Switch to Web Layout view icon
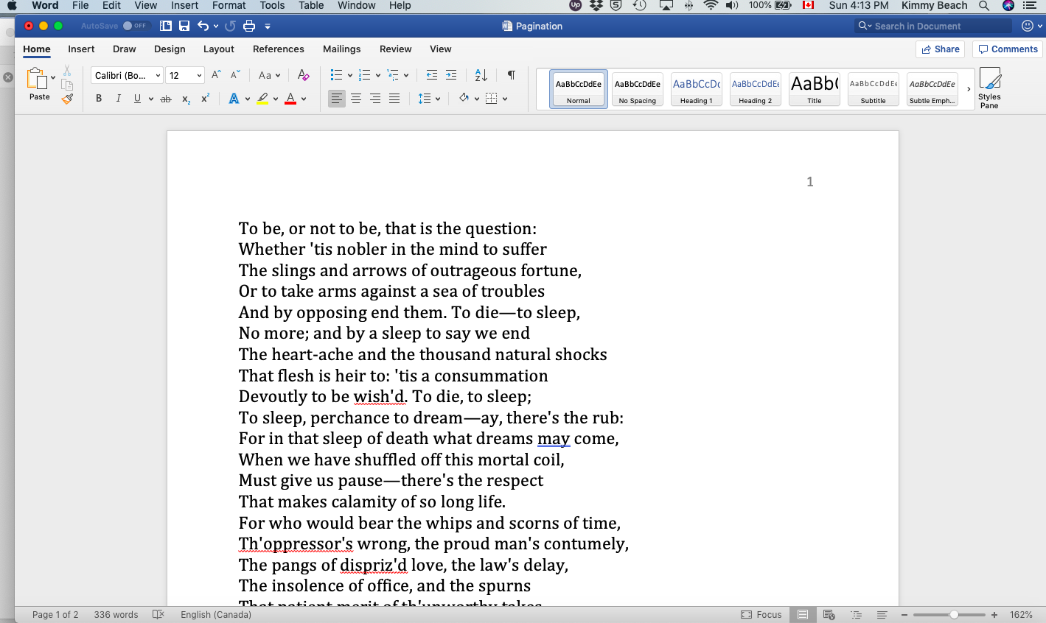Image resolution: width=1046 pixels, height=623 pixels. [x=829, y=614]
